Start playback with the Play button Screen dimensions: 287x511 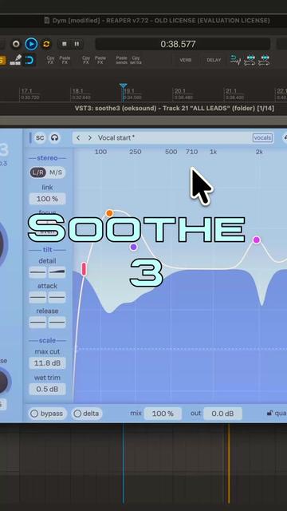point(31,44)
